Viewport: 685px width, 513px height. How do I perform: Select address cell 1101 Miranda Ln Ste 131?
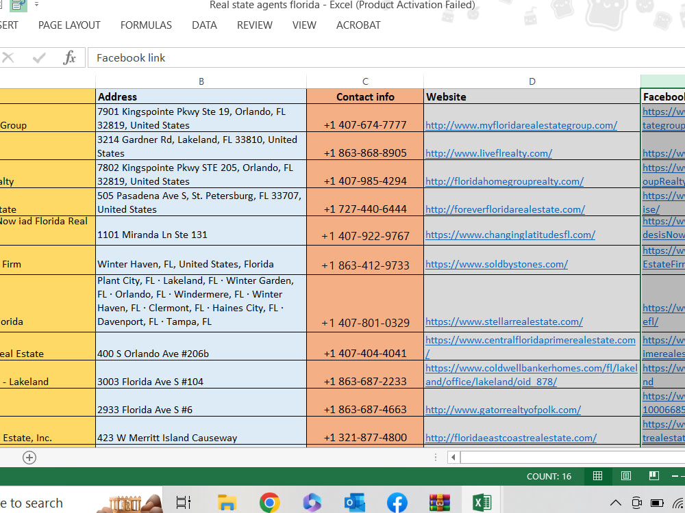point(201,231)
